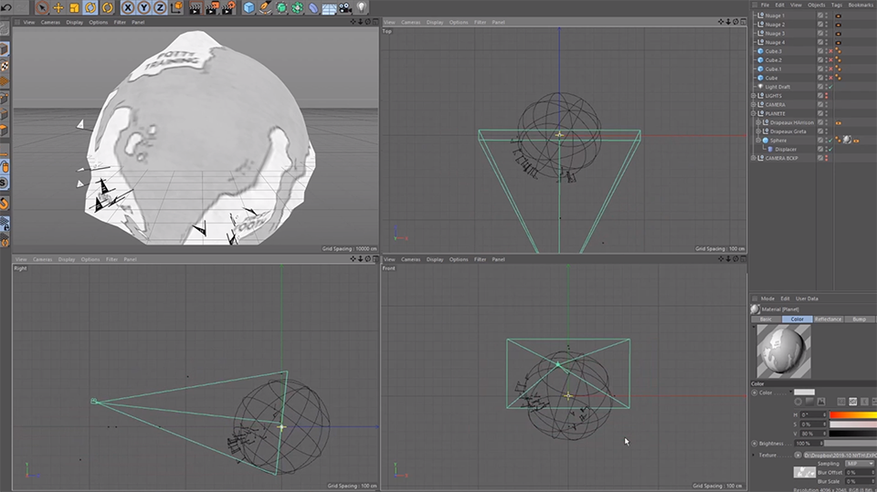Toggle the Y axis lock

pyautogui.click(x=143, y=7)
